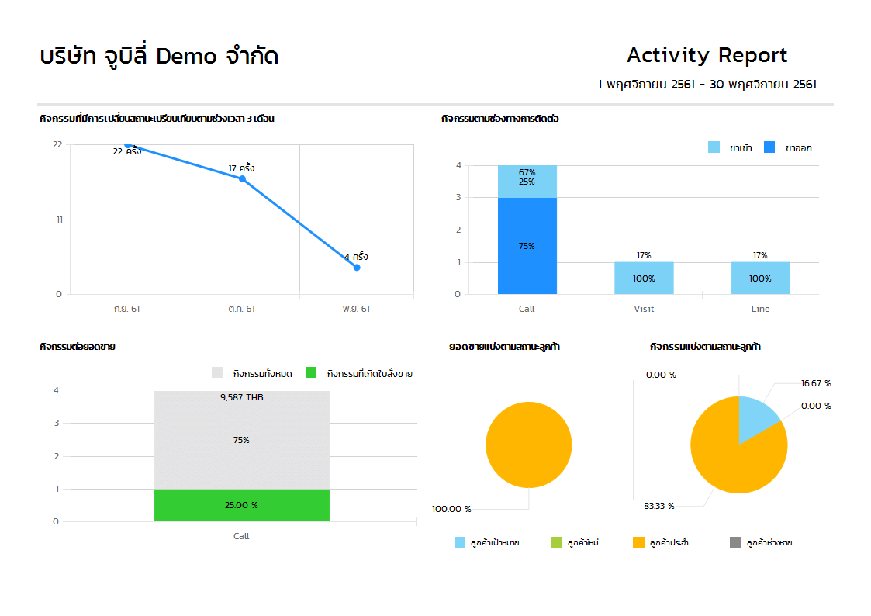Image resolution: width=871 pixels, height=616 pixels.
Task: Click the ลูกค้าประจำ orange legend swatch
Action: 639,542
